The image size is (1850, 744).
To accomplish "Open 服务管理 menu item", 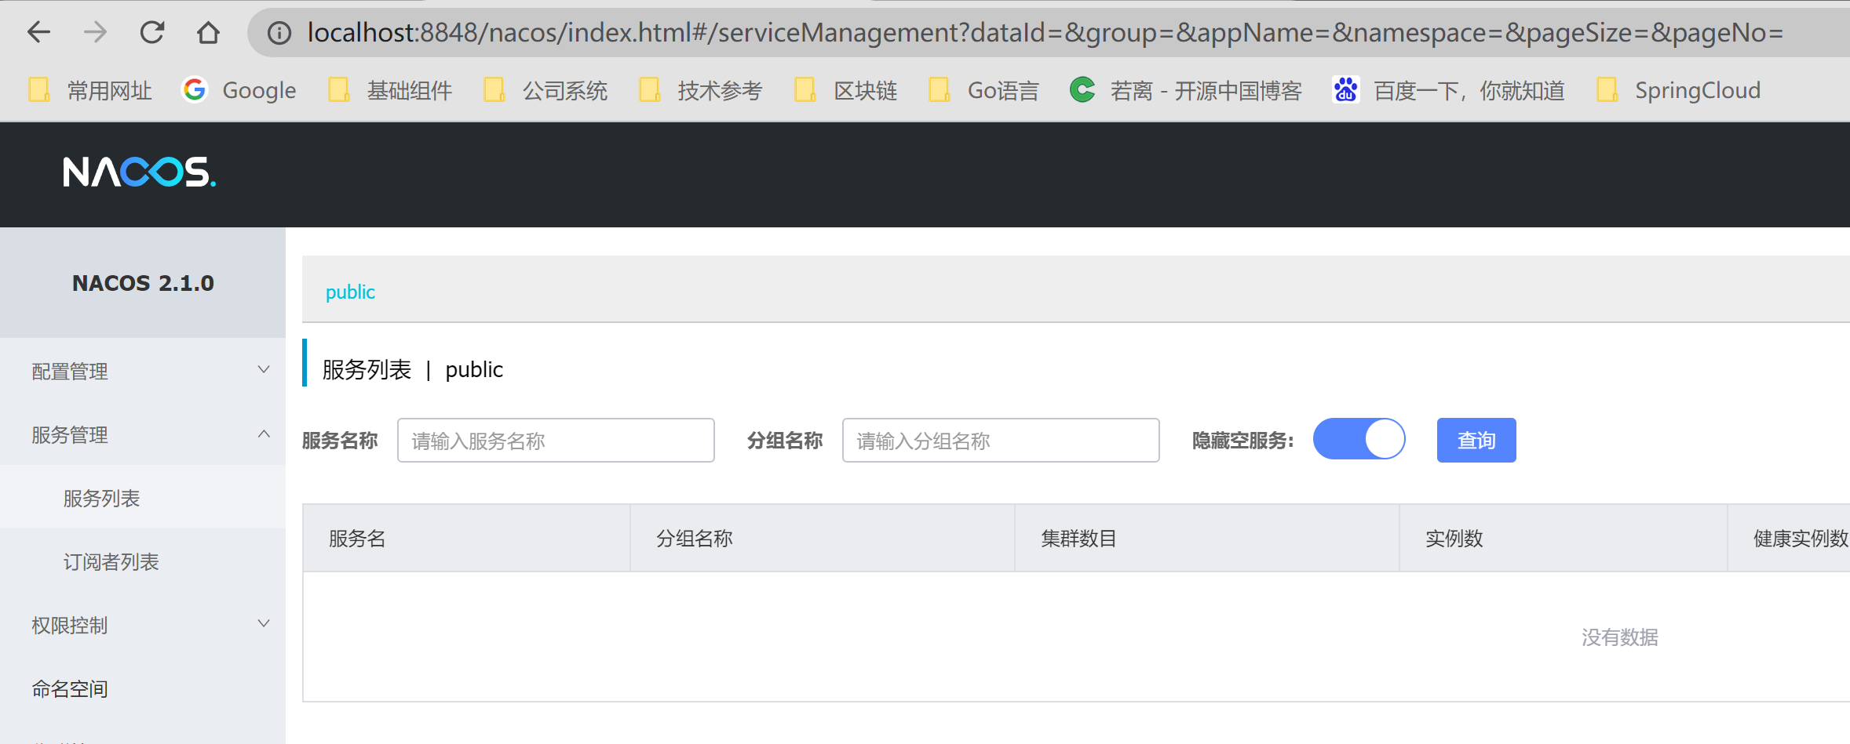I will pyautogui.click(x=143, y=434).
